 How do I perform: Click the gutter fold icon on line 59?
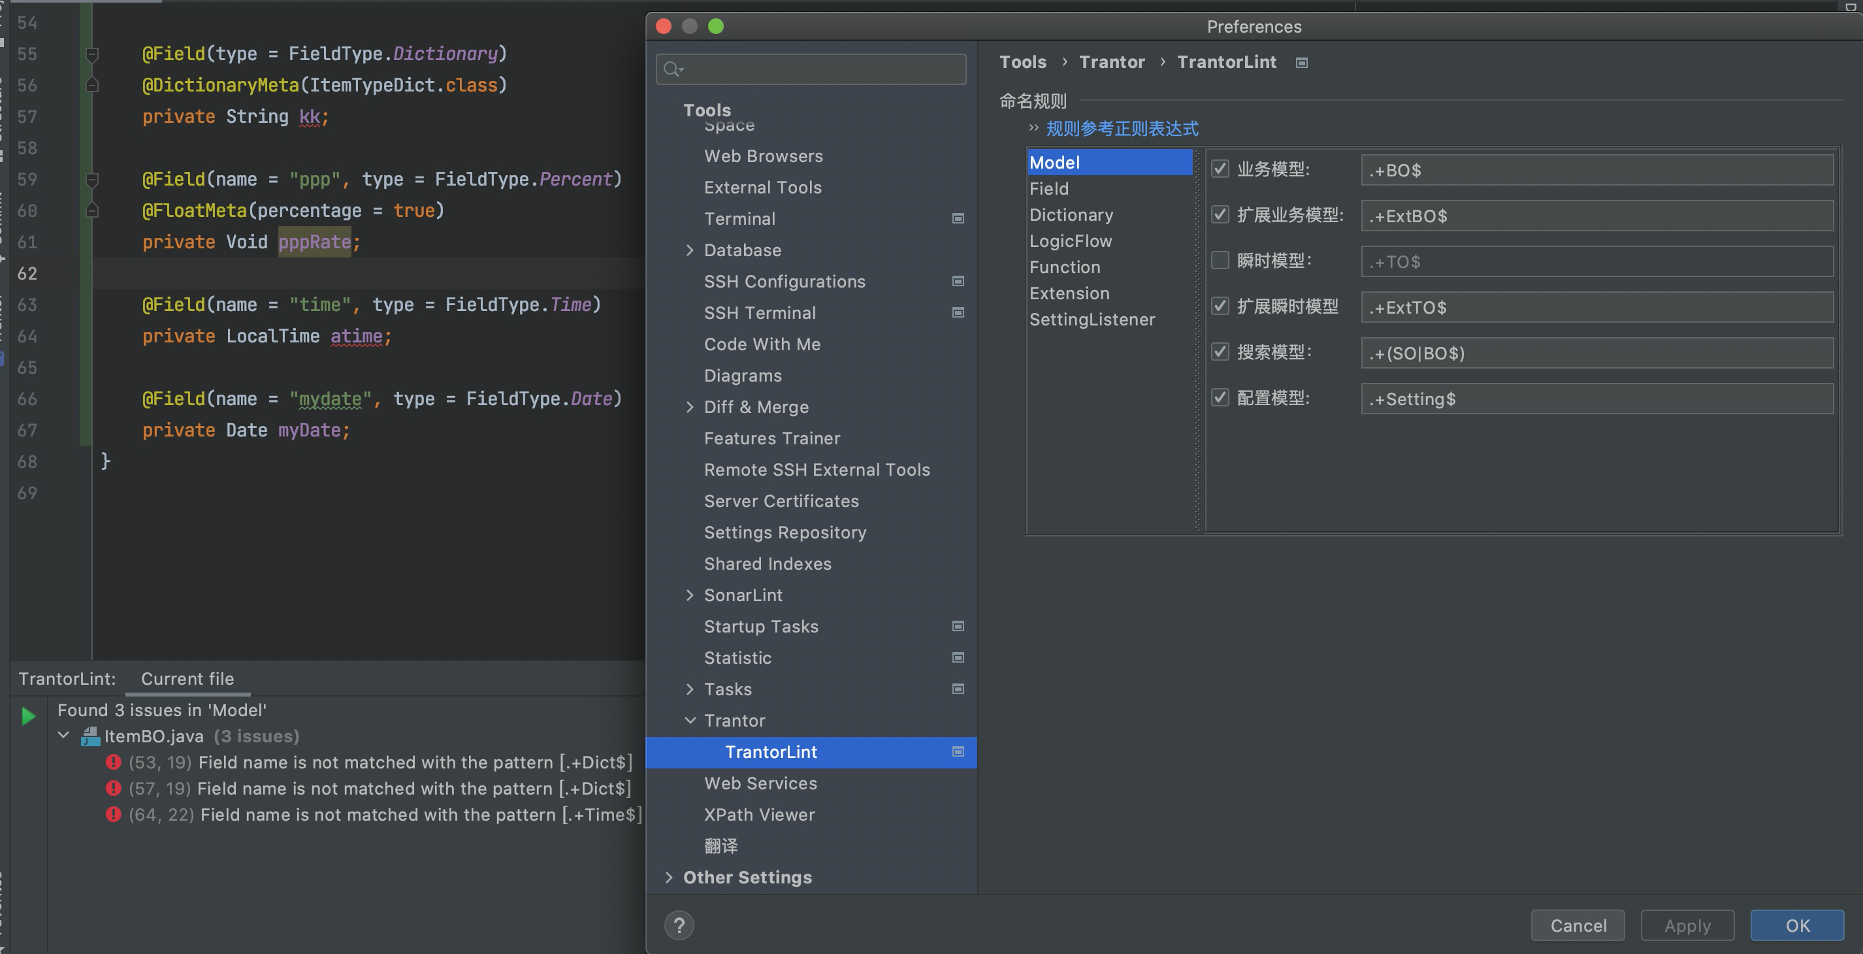point(93,180)
